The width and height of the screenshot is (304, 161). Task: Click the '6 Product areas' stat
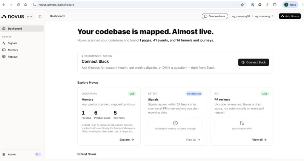coord(102,115)
